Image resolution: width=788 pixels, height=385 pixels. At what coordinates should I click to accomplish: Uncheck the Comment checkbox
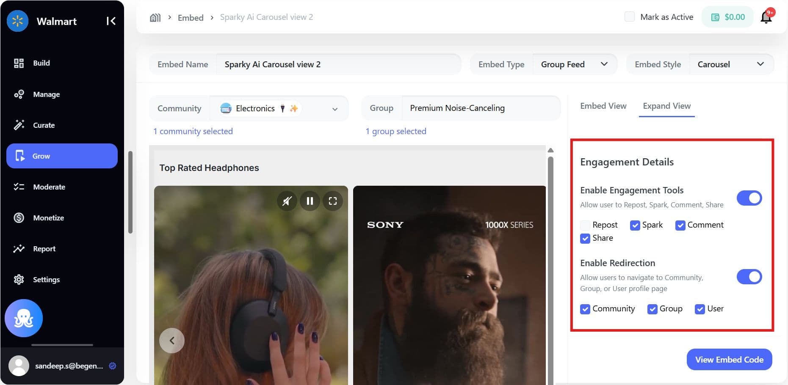(680, 225)
